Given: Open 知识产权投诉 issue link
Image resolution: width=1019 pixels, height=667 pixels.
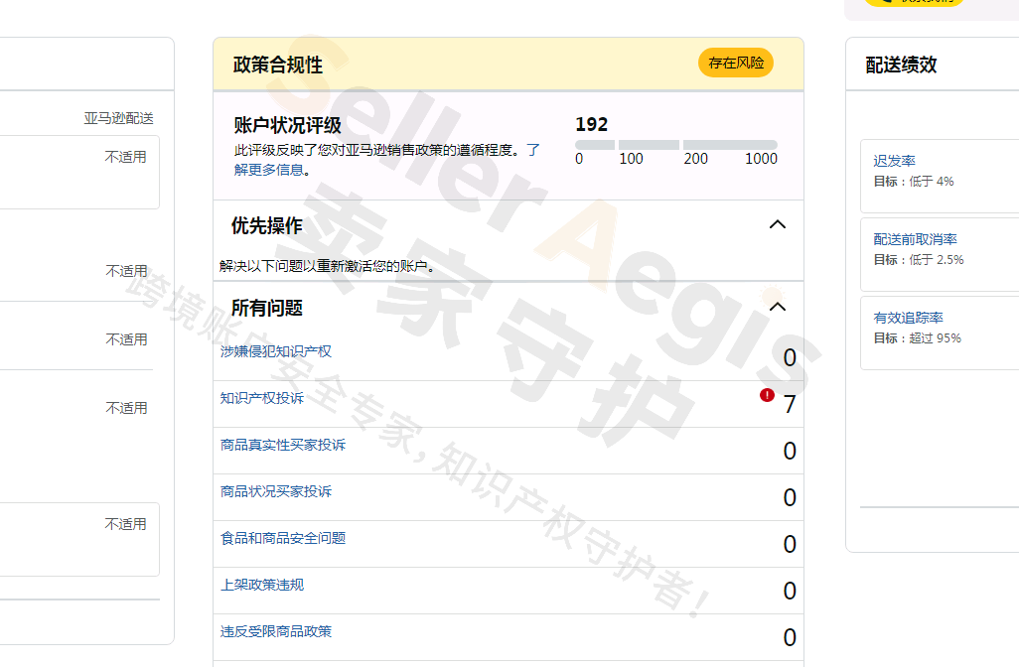Looking at the screenshot, I should [261, 398].
